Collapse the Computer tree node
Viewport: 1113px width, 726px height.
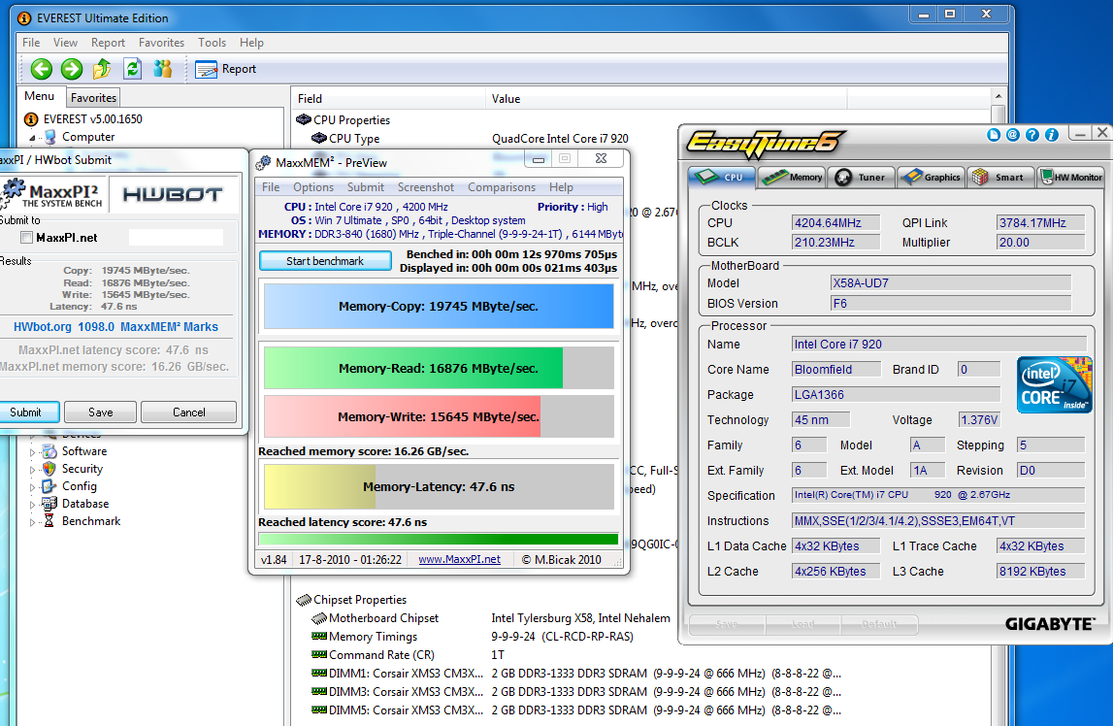coord(32,138)
